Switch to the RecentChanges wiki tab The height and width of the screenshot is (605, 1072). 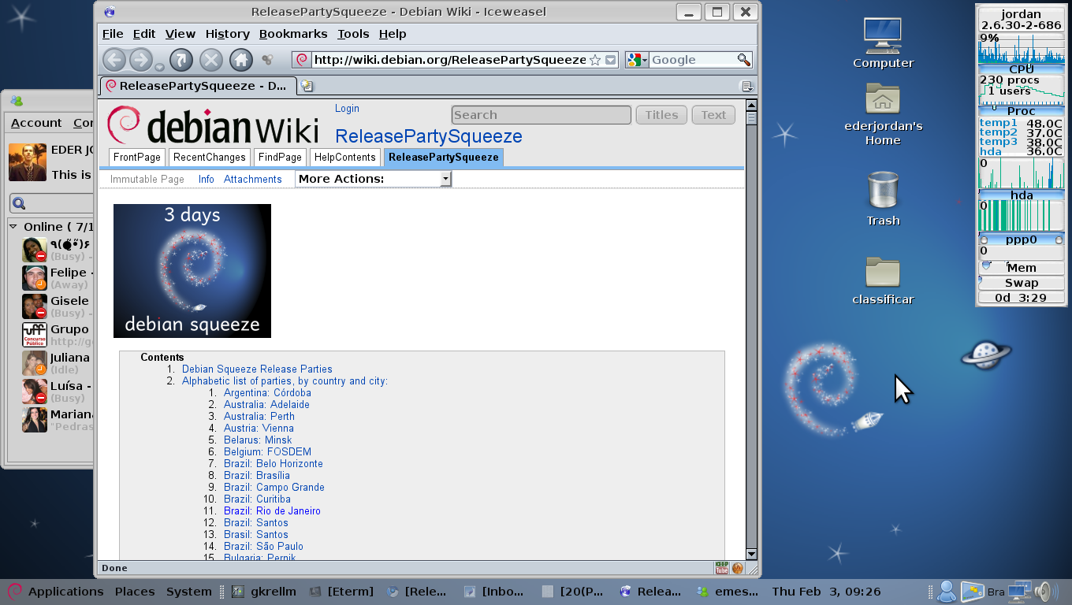point(210,158)
